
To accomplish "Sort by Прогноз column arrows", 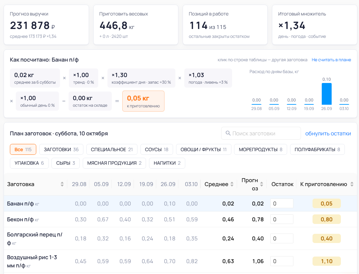I will pos(262,184).
